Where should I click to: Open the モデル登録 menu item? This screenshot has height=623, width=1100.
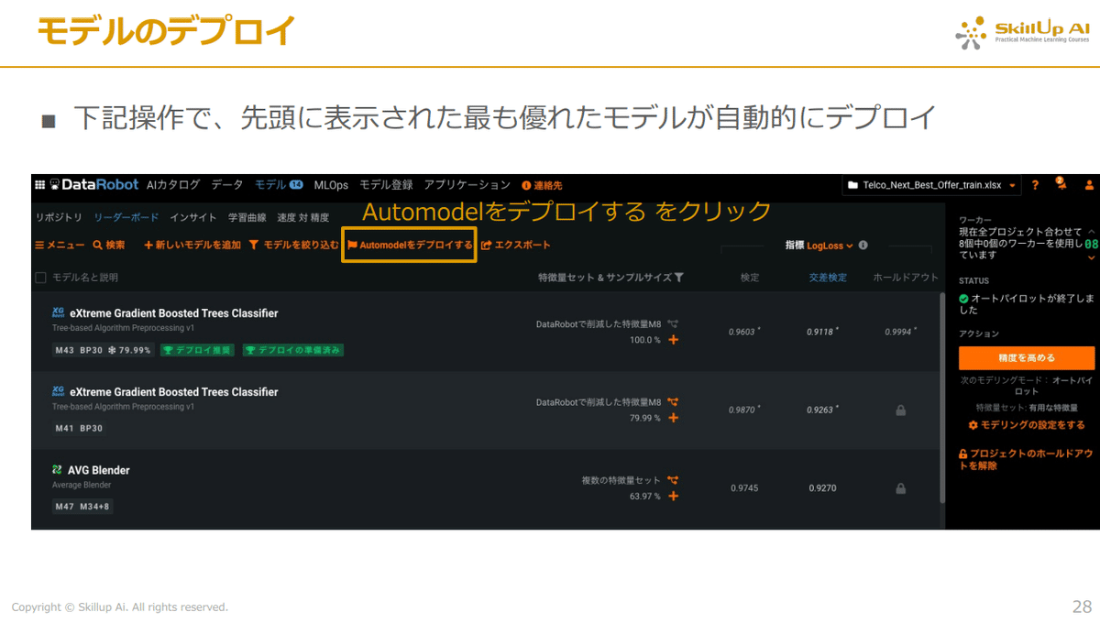click(386, 185)
